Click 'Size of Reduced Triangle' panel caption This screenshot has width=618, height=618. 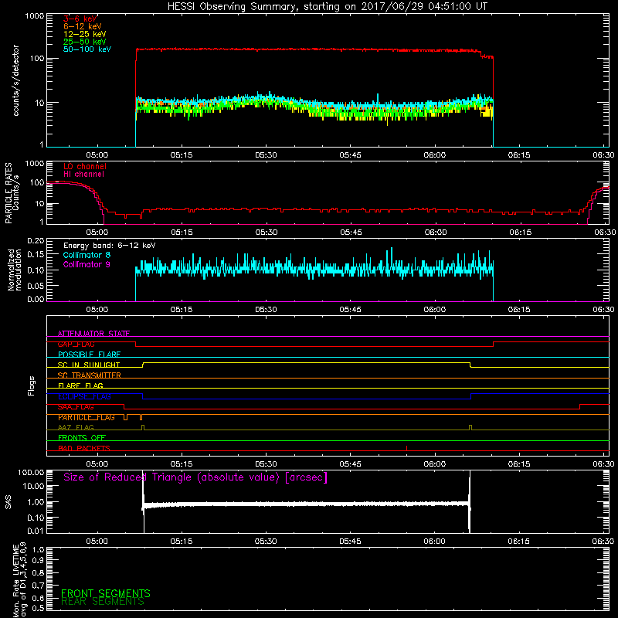tap(195, 477)
